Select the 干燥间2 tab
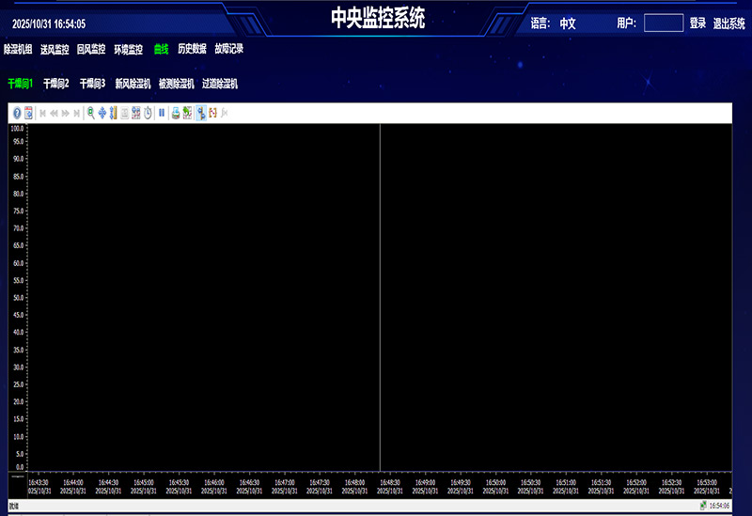The image size is (752, 516). [56, 84]
